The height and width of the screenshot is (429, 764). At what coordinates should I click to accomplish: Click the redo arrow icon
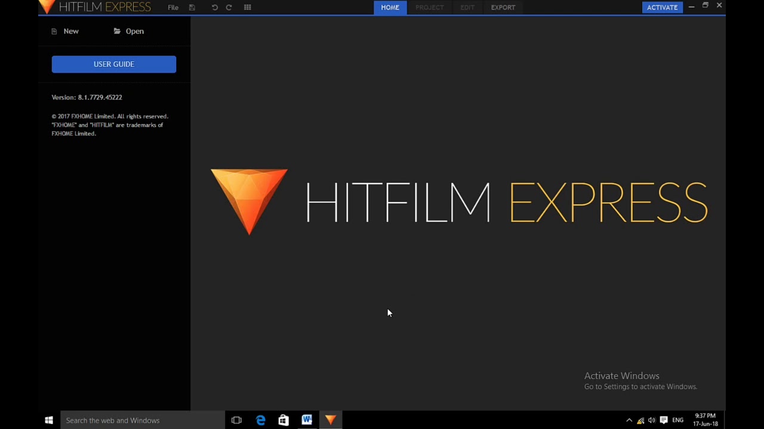(x=229, y=7)
